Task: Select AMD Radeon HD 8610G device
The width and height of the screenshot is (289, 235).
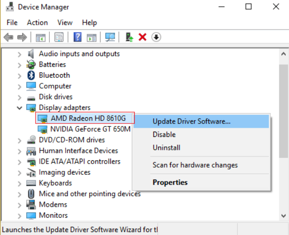Action: click(88, 118)
